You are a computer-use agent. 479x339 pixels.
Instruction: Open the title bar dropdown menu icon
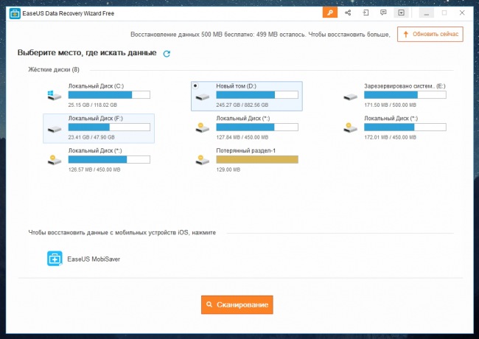tap(401, 13)
